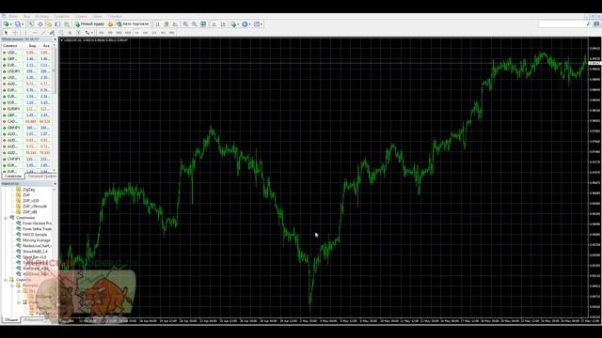Select EURJPY row in Market Watch
Viewport: 602px width, 338px height.
point(27,109)
